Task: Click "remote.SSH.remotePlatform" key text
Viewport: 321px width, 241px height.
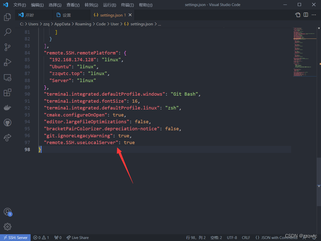Action: (81, 53)
